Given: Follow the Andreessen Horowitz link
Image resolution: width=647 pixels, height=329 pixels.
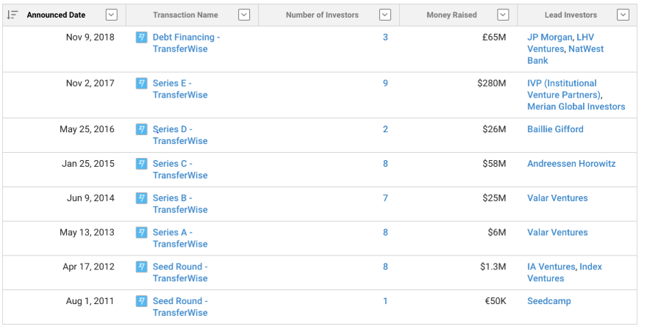Looking at the screenshot, I should [571, 164].
